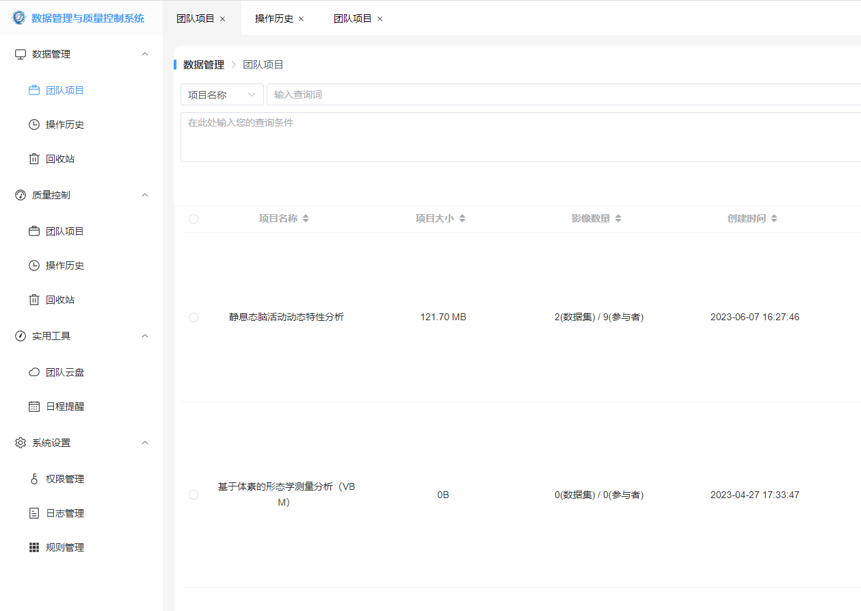Viewport: 861px width, 611px height.
Task: Close the first 团队项目 tab
Action: pyautogui.click(x=222, y=19)
